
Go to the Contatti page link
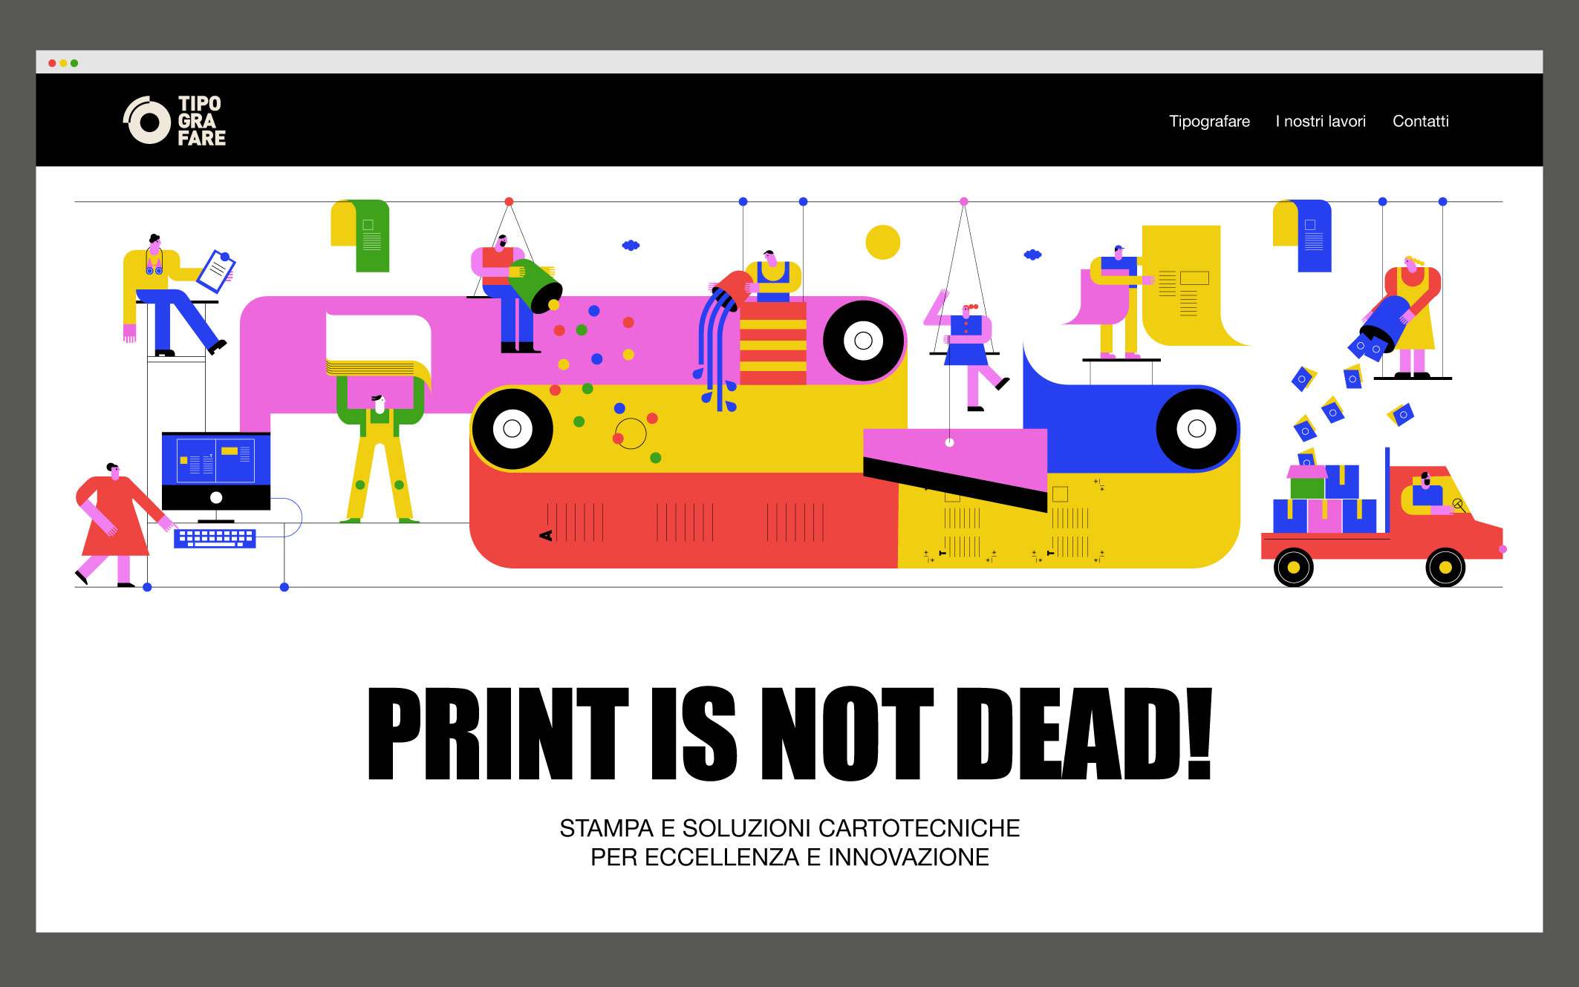(1420, 121)
